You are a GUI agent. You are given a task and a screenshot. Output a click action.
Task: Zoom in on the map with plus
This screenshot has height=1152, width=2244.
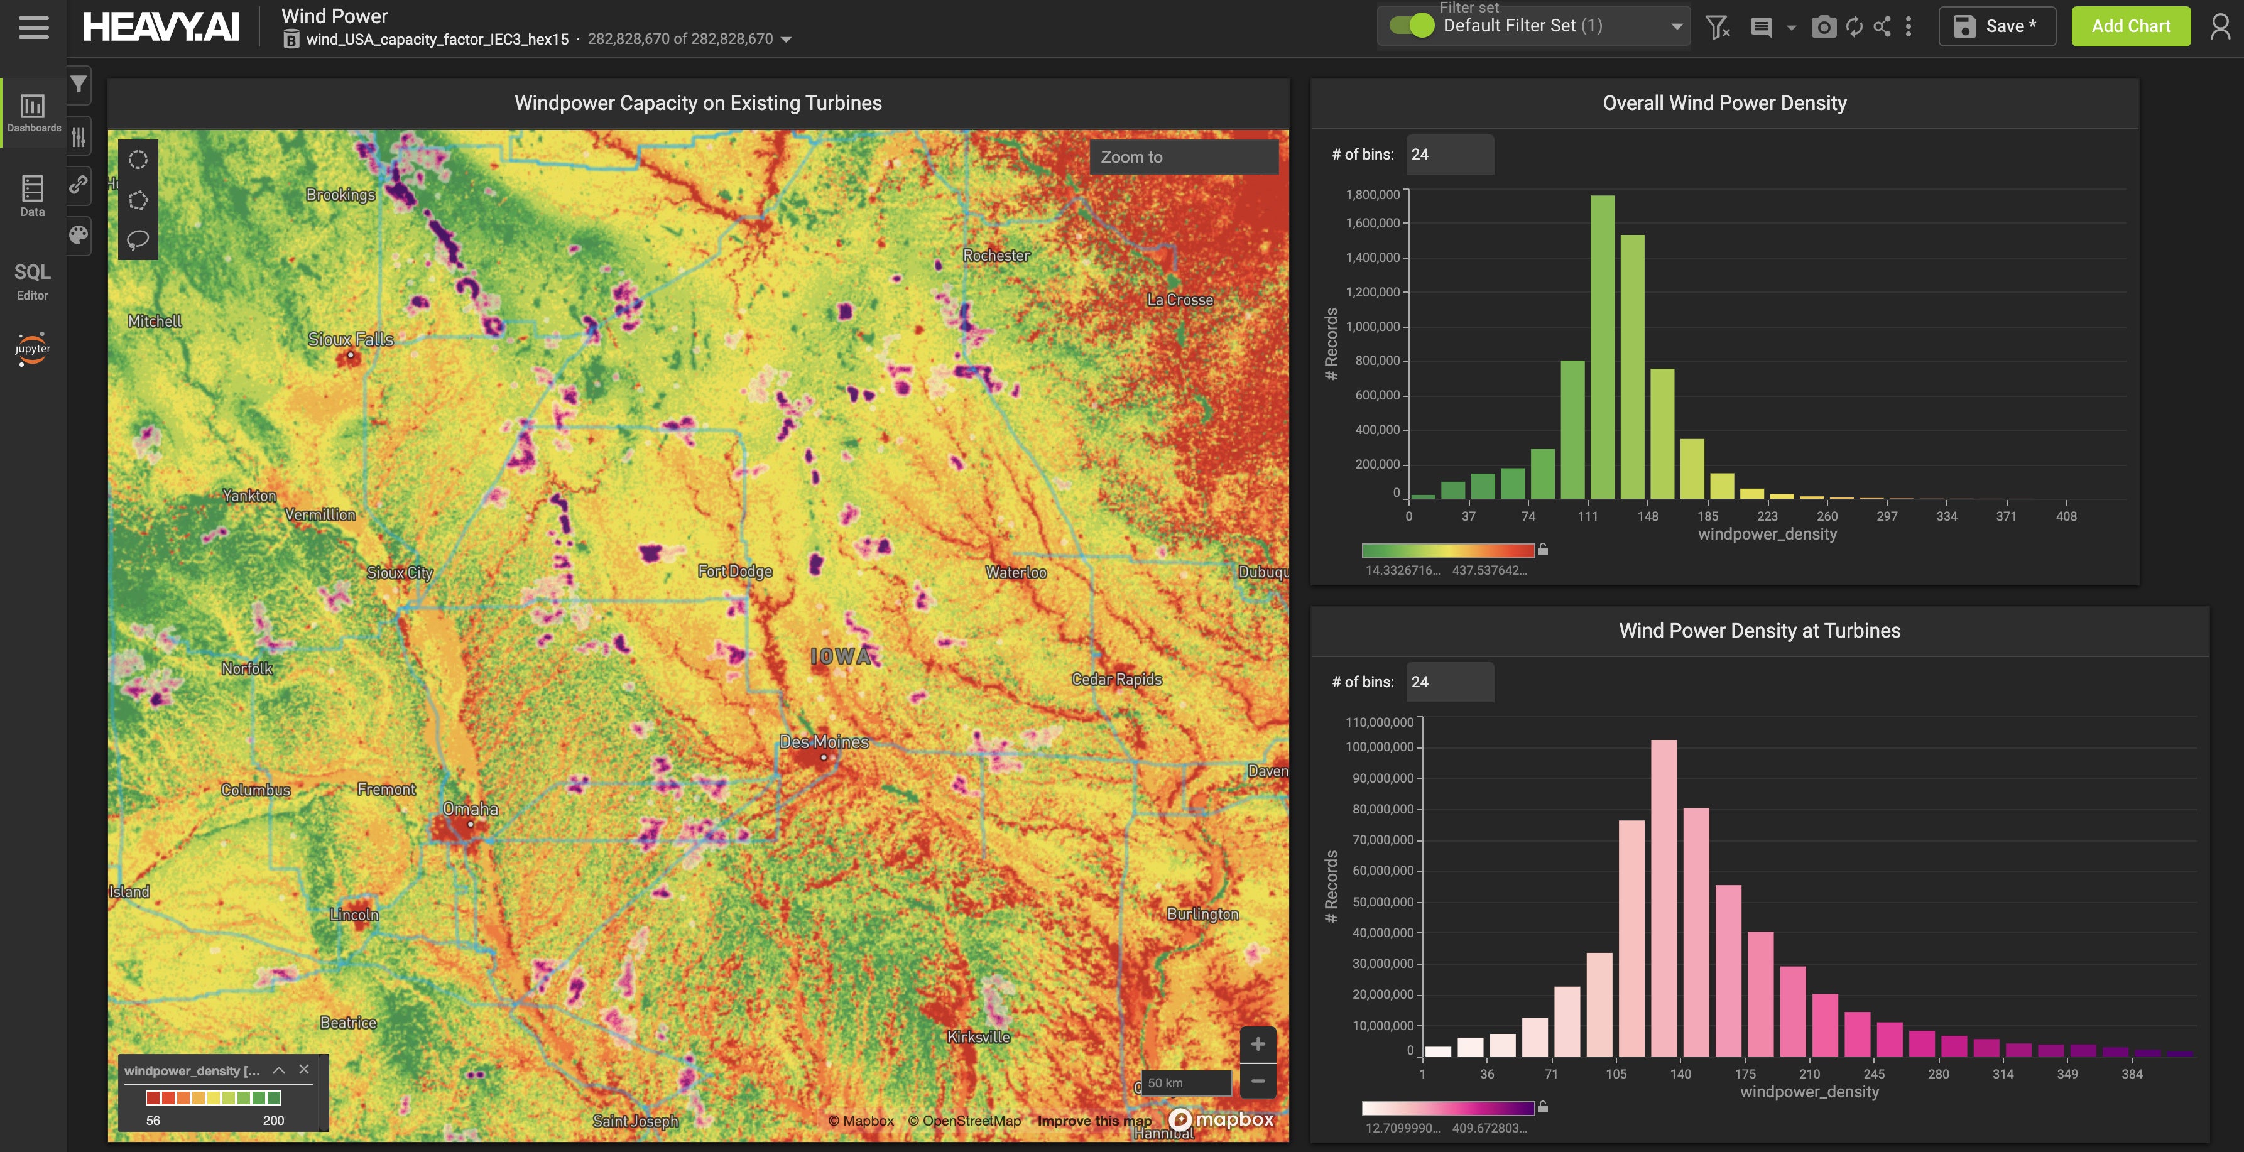[x=1257, y=1044]
